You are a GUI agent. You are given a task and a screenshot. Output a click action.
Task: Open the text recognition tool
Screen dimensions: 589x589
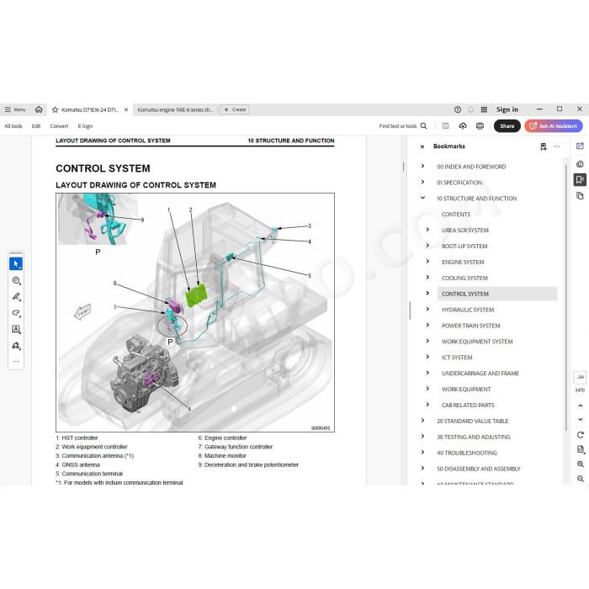click(16, 330)
